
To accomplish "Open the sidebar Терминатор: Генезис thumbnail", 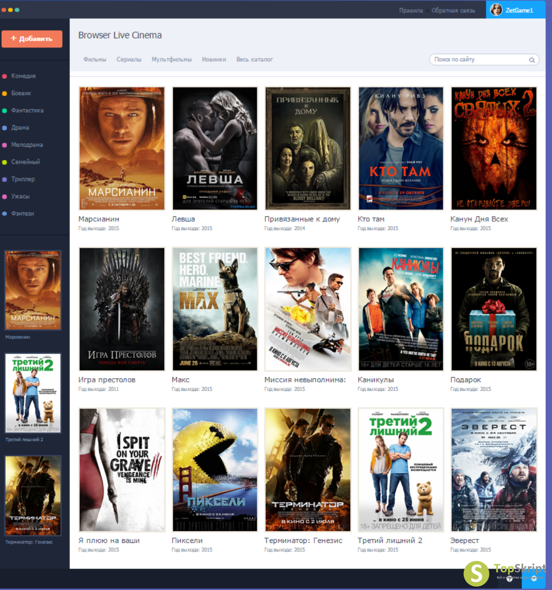I will click(x=33, y=496).
